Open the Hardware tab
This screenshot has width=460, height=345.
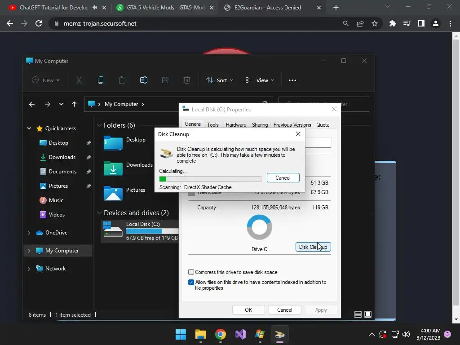coord(236,125)
